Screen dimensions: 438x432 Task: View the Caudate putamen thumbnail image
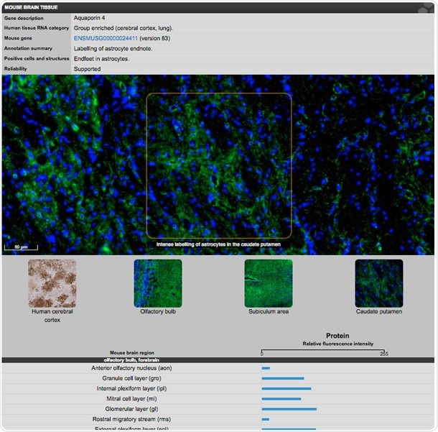[378, 283]
